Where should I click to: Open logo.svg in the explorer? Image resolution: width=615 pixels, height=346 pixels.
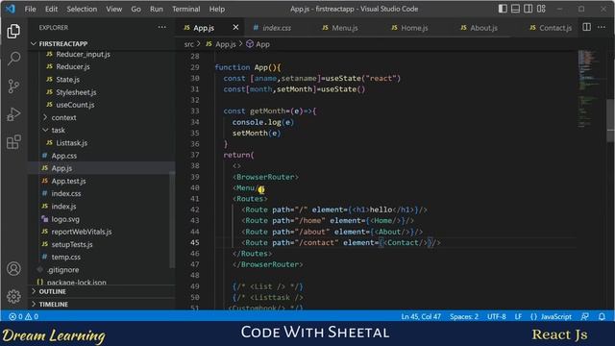point(65,219)
